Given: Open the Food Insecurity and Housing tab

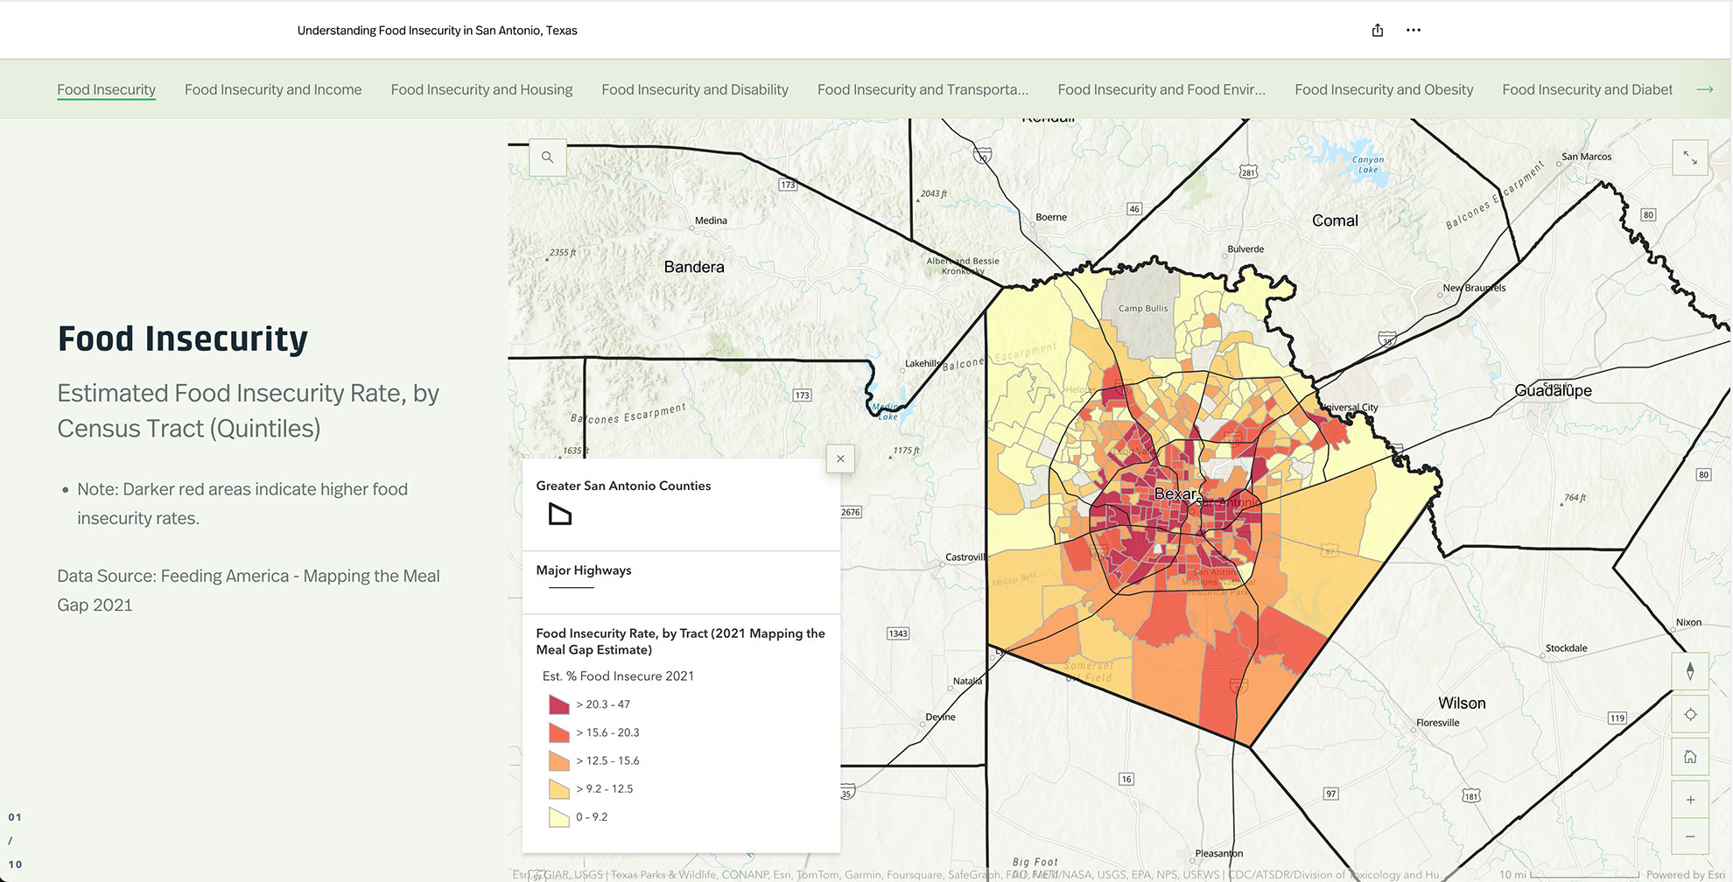Looking at the screenshot, I should (481, 89).
